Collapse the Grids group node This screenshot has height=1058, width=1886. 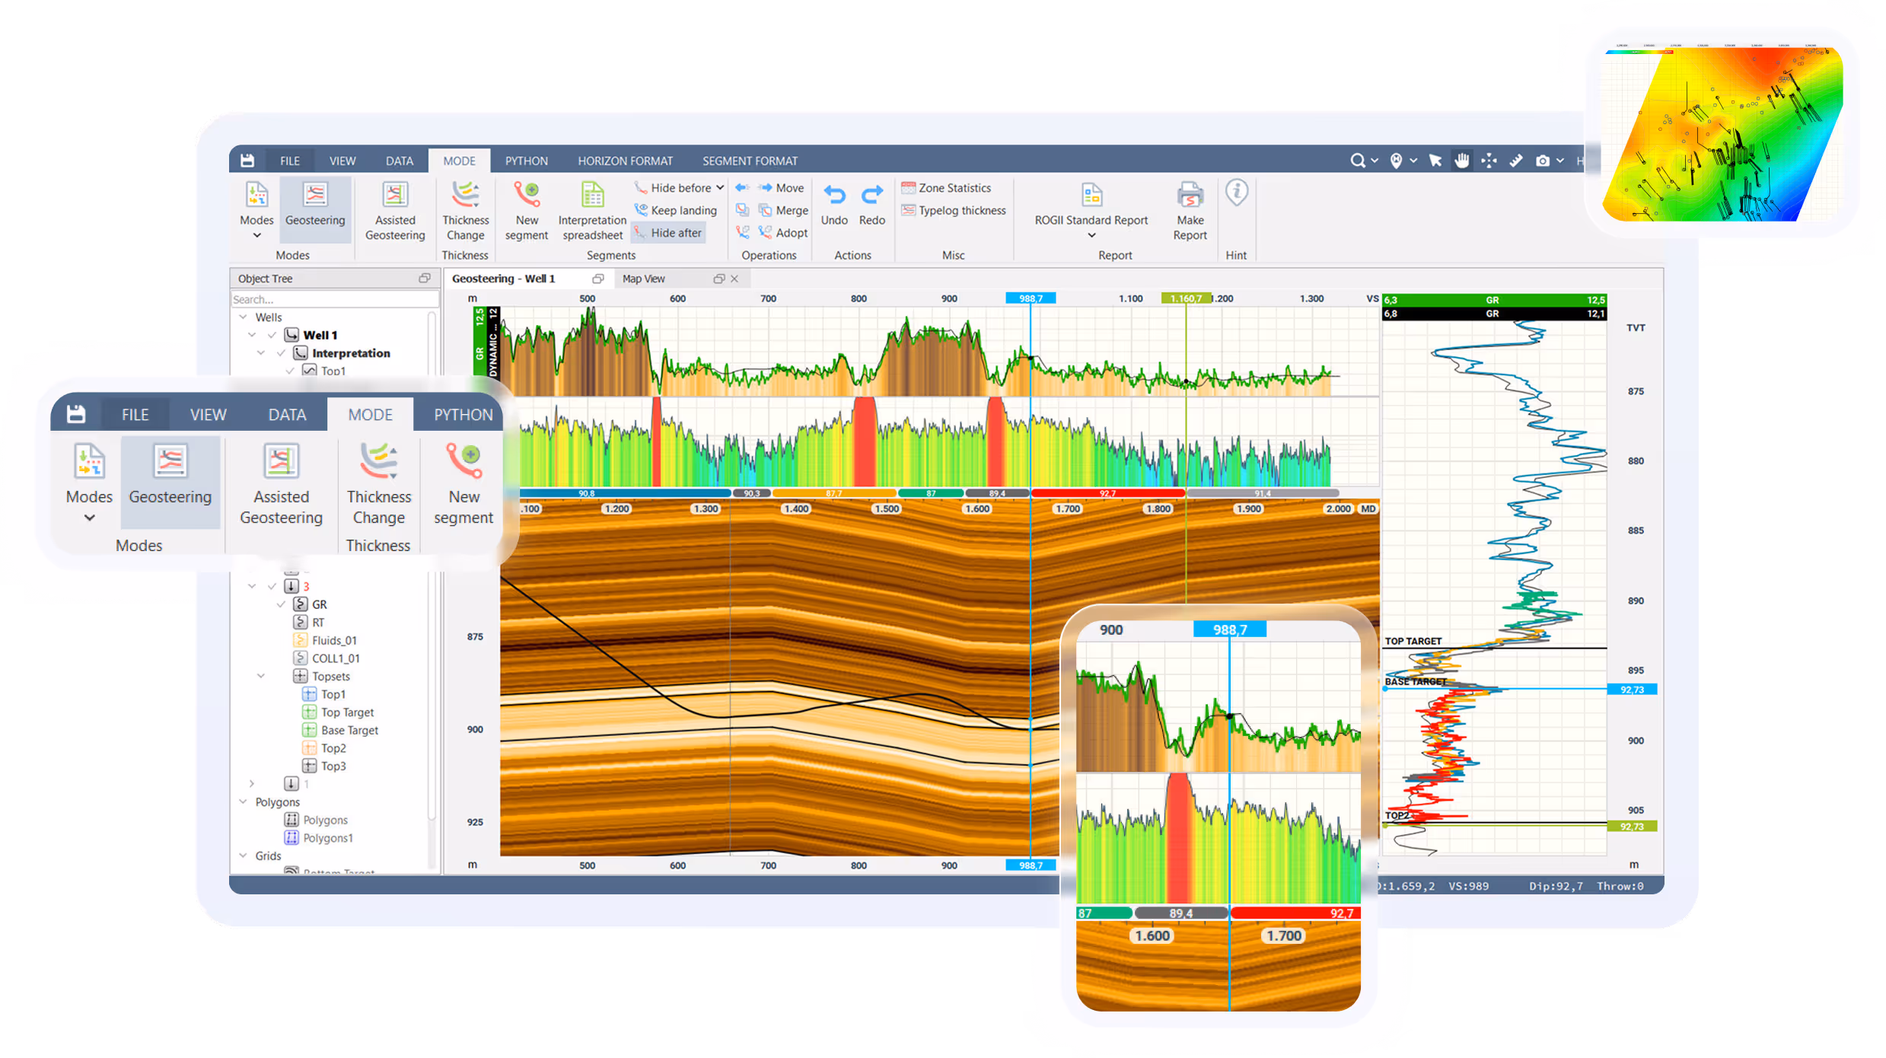[x=243, y=856]
